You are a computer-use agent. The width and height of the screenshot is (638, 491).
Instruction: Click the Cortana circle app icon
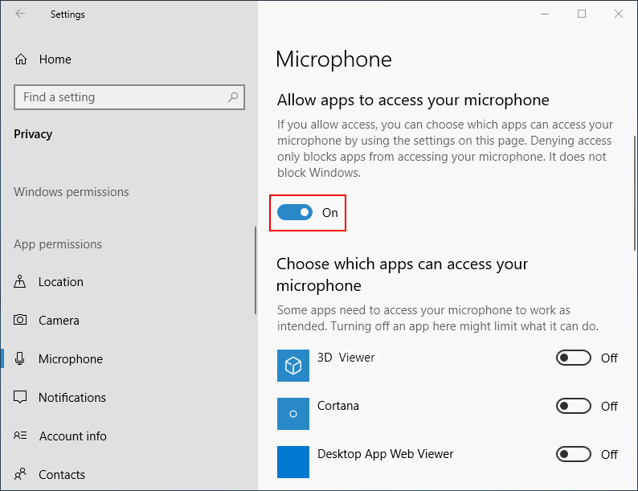293,414
